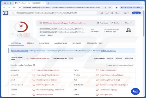Click the community score -4 badge
Image resolution: width=146 pixels, height=98 pixels.
click(27, 35)
